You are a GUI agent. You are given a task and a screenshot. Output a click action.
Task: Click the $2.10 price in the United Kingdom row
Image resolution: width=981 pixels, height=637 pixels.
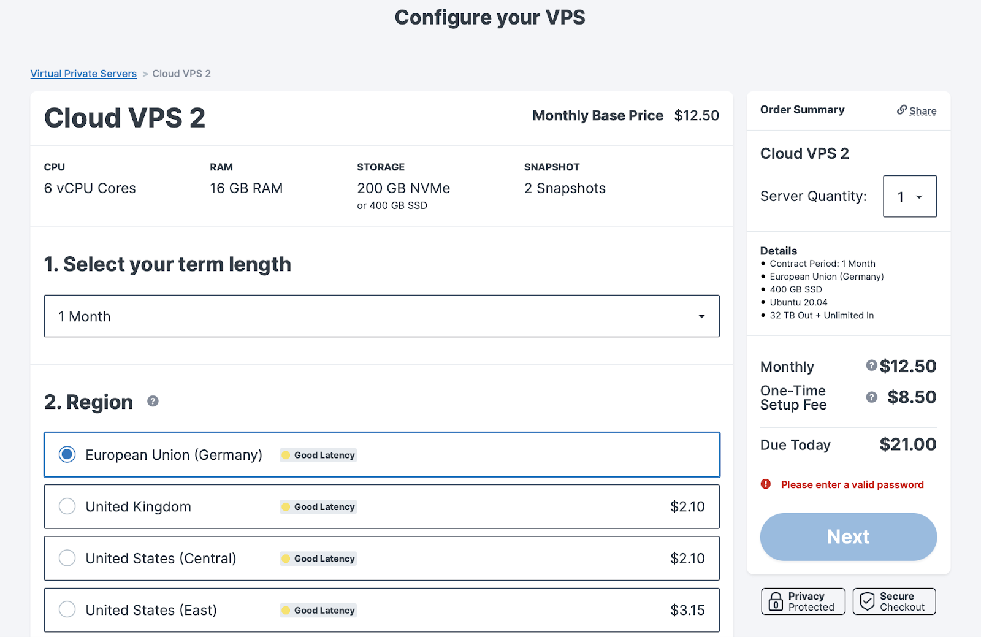click(x=687, y=506)
